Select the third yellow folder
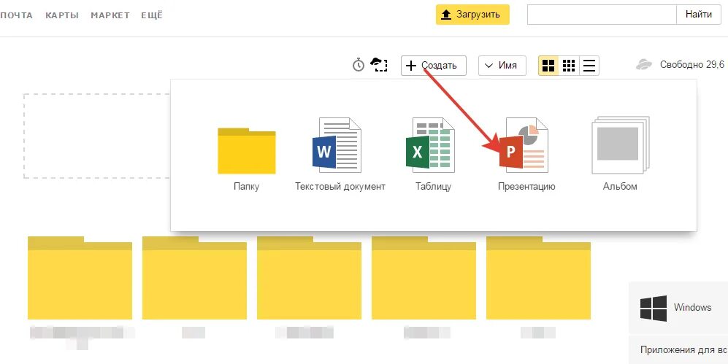This screenshot has height=364, width=728. click(x=309, y=278)
